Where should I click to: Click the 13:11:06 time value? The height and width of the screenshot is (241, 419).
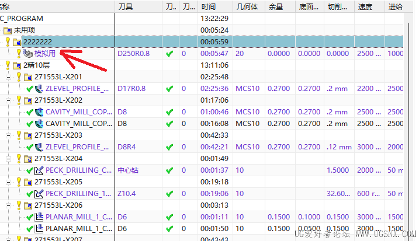(214, 65)
